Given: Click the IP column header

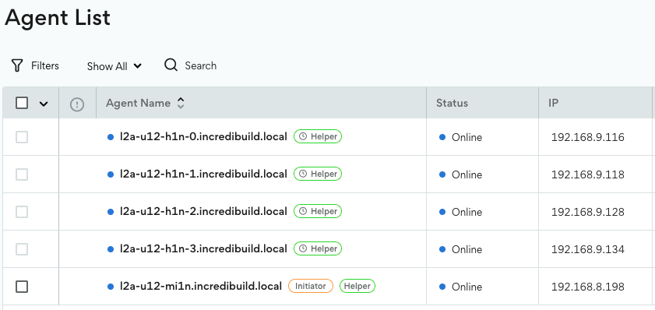Looking at the screenshot, I should pyautogui.click(x=553, y=103).
